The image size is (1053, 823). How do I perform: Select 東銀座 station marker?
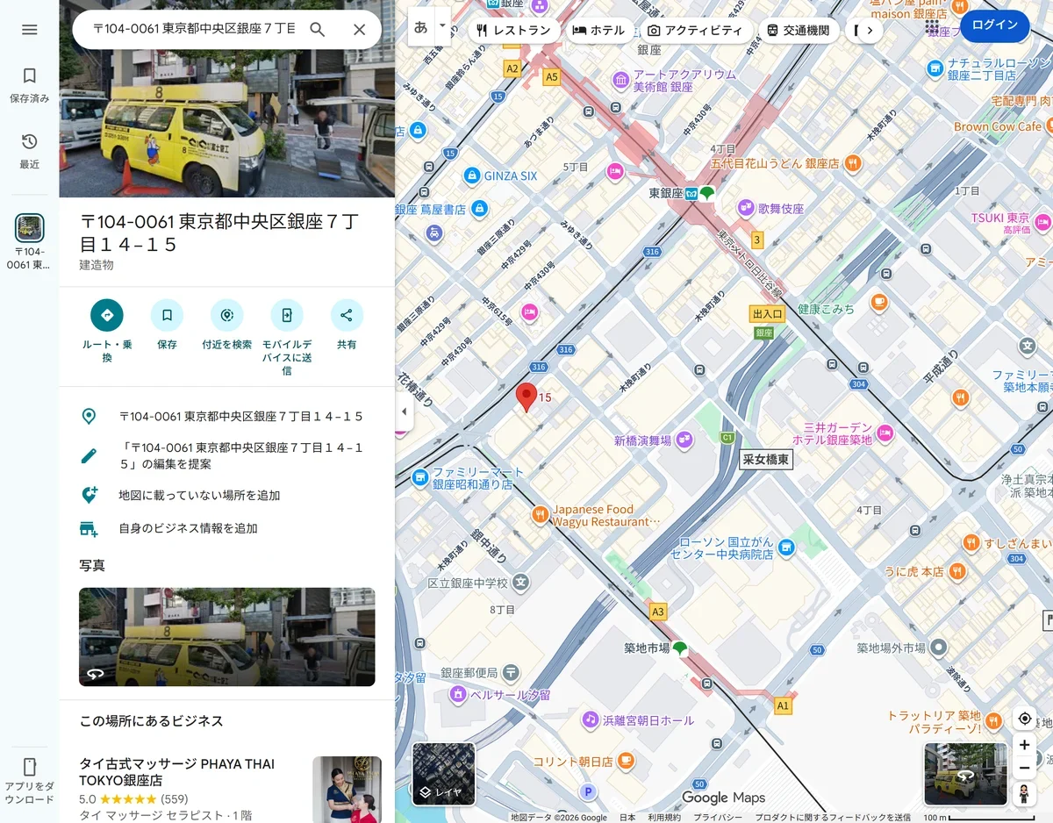[691, 192]
